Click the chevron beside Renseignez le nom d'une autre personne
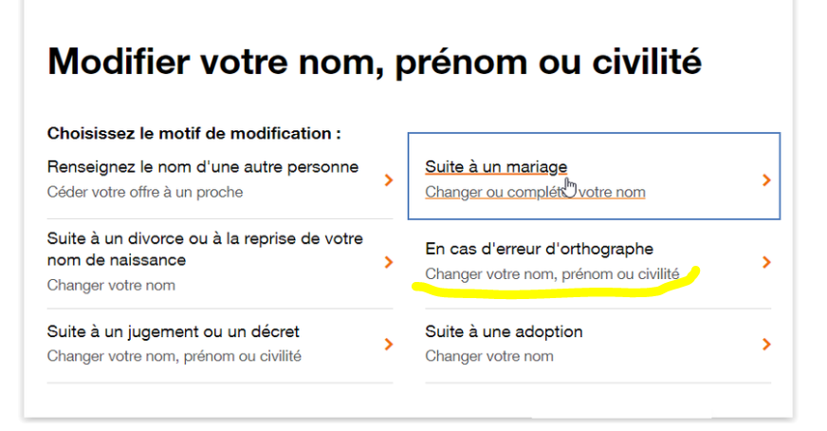 pyautogui.click(x=389, y=180)
